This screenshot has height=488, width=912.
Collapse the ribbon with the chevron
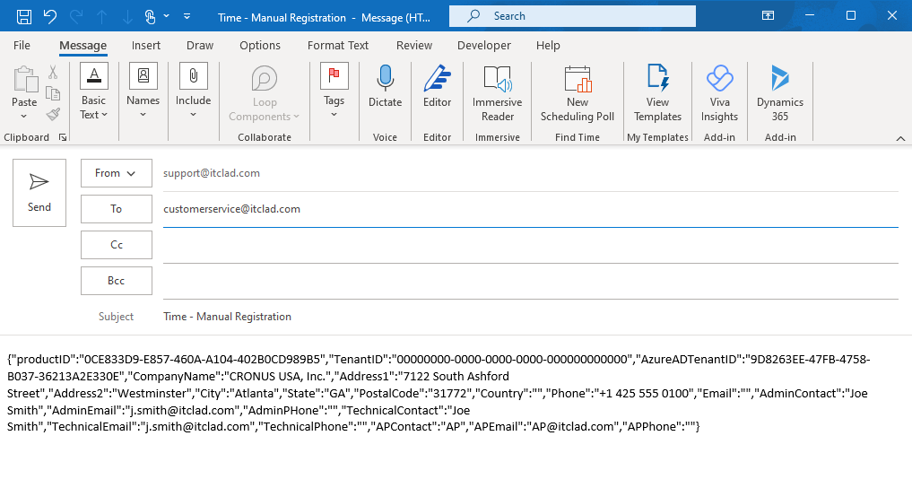click(900, 138)
